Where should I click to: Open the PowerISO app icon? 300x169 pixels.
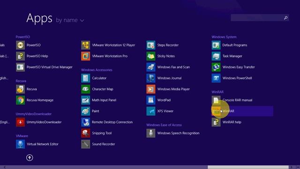[20, 45]
